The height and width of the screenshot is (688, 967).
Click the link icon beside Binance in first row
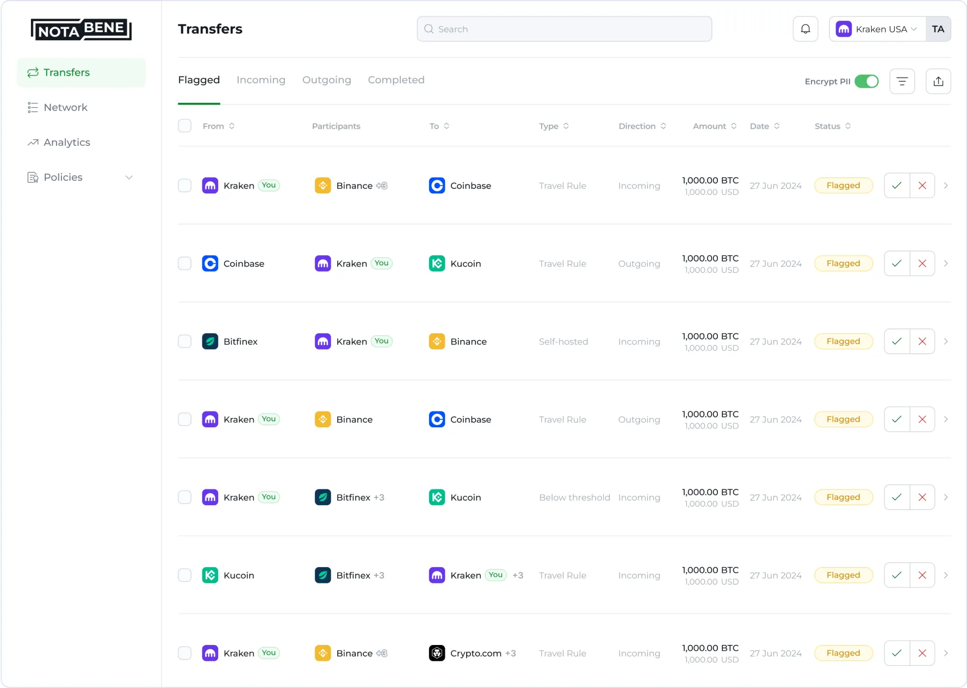[382, 186]
